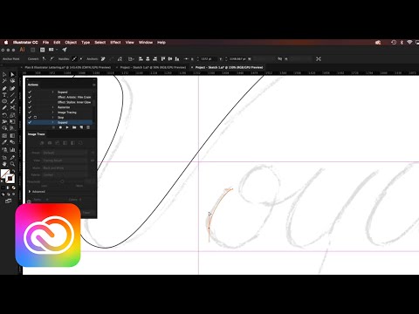Stop playing or recording action
The height and width of the screenshot is (314, 419).
point(53,127)
